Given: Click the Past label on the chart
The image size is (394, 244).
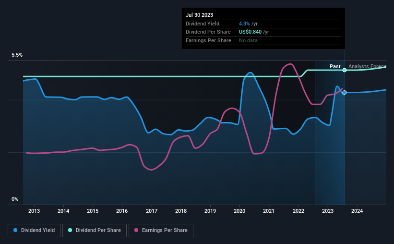Looking at the screenshot, I should click(x=335, y=66).
